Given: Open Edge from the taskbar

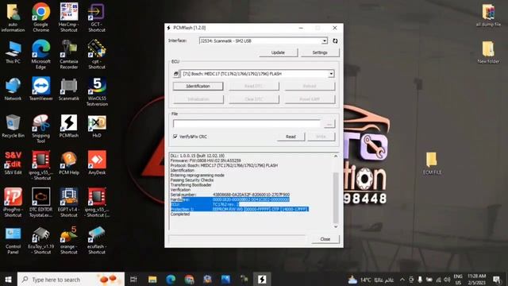Looking at the screenshot, I should tap(171, 279).
